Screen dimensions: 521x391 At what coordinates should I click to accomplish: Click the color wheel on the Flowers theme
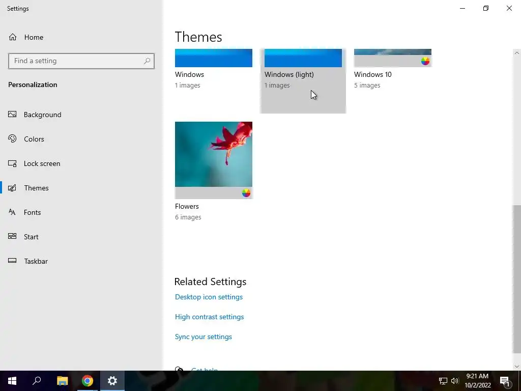[246, 193]
